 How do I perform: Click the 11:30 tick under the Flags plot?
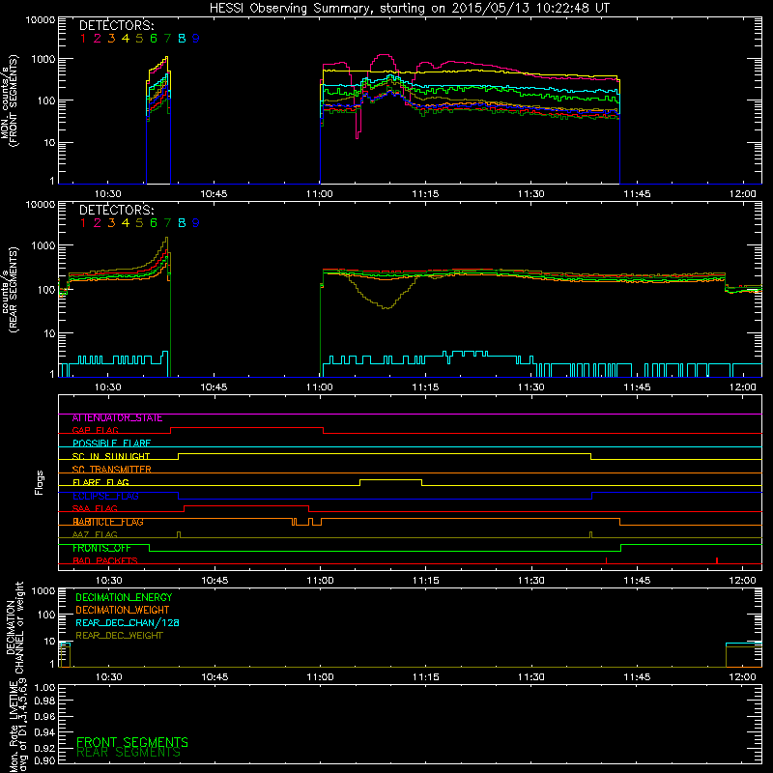tap(531, 581)
